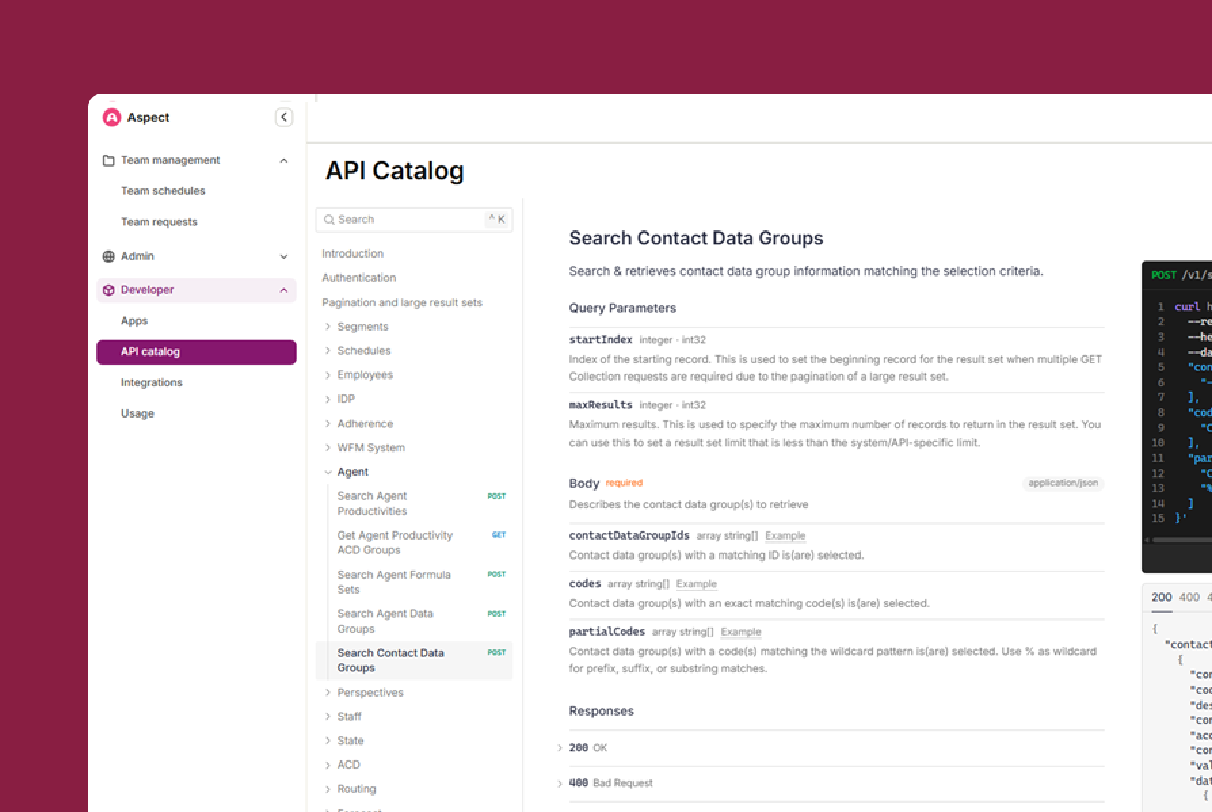Click the application/json content type badge
The width and height of the screenshot is (1212, 812).
click(x=1063, y=483)
